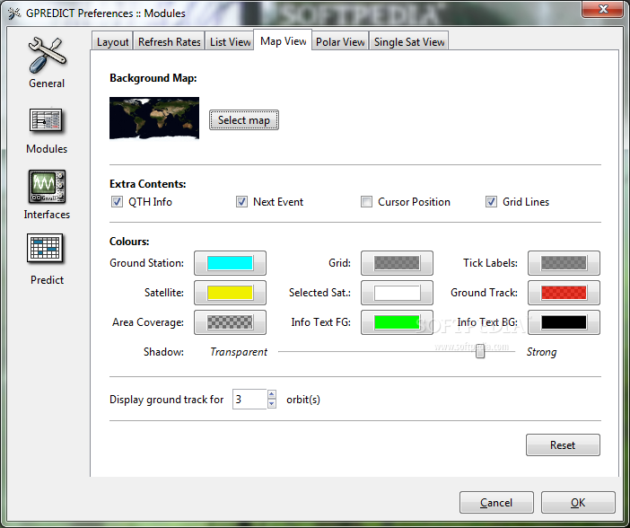The width and height of the screenshot is (630, 528).
Task: Click the Reset button
Action: 563,444
